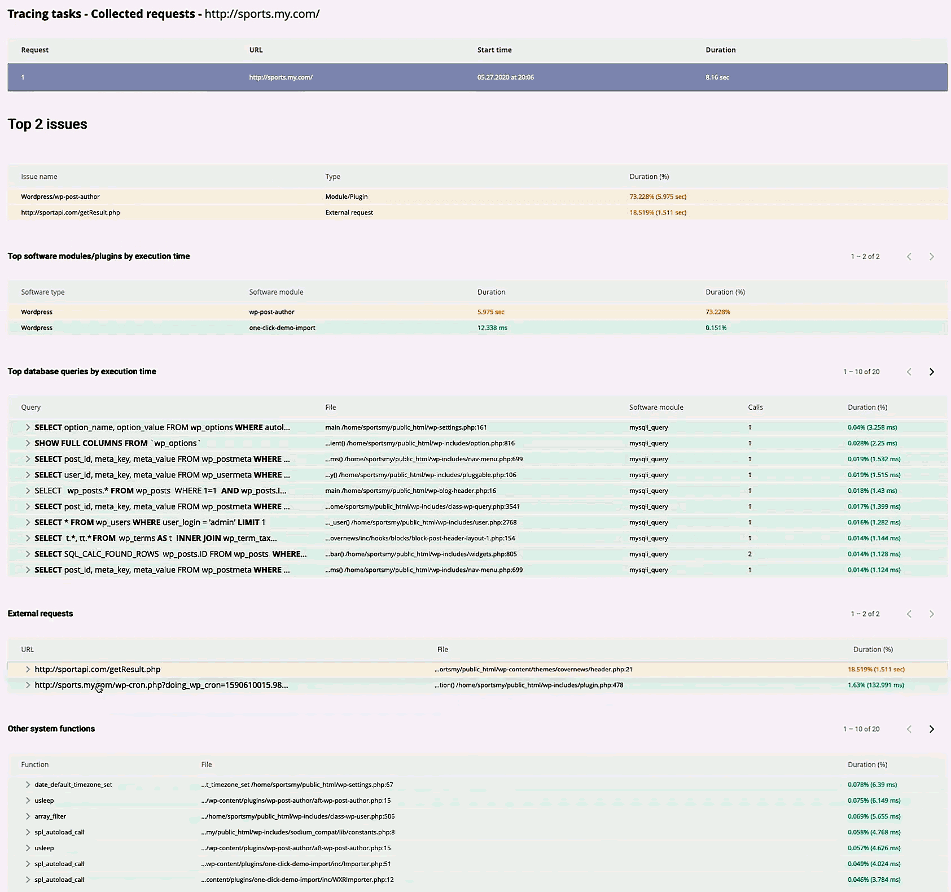
Task: Click next arrow in software modules pager
Action: [932, 256]
